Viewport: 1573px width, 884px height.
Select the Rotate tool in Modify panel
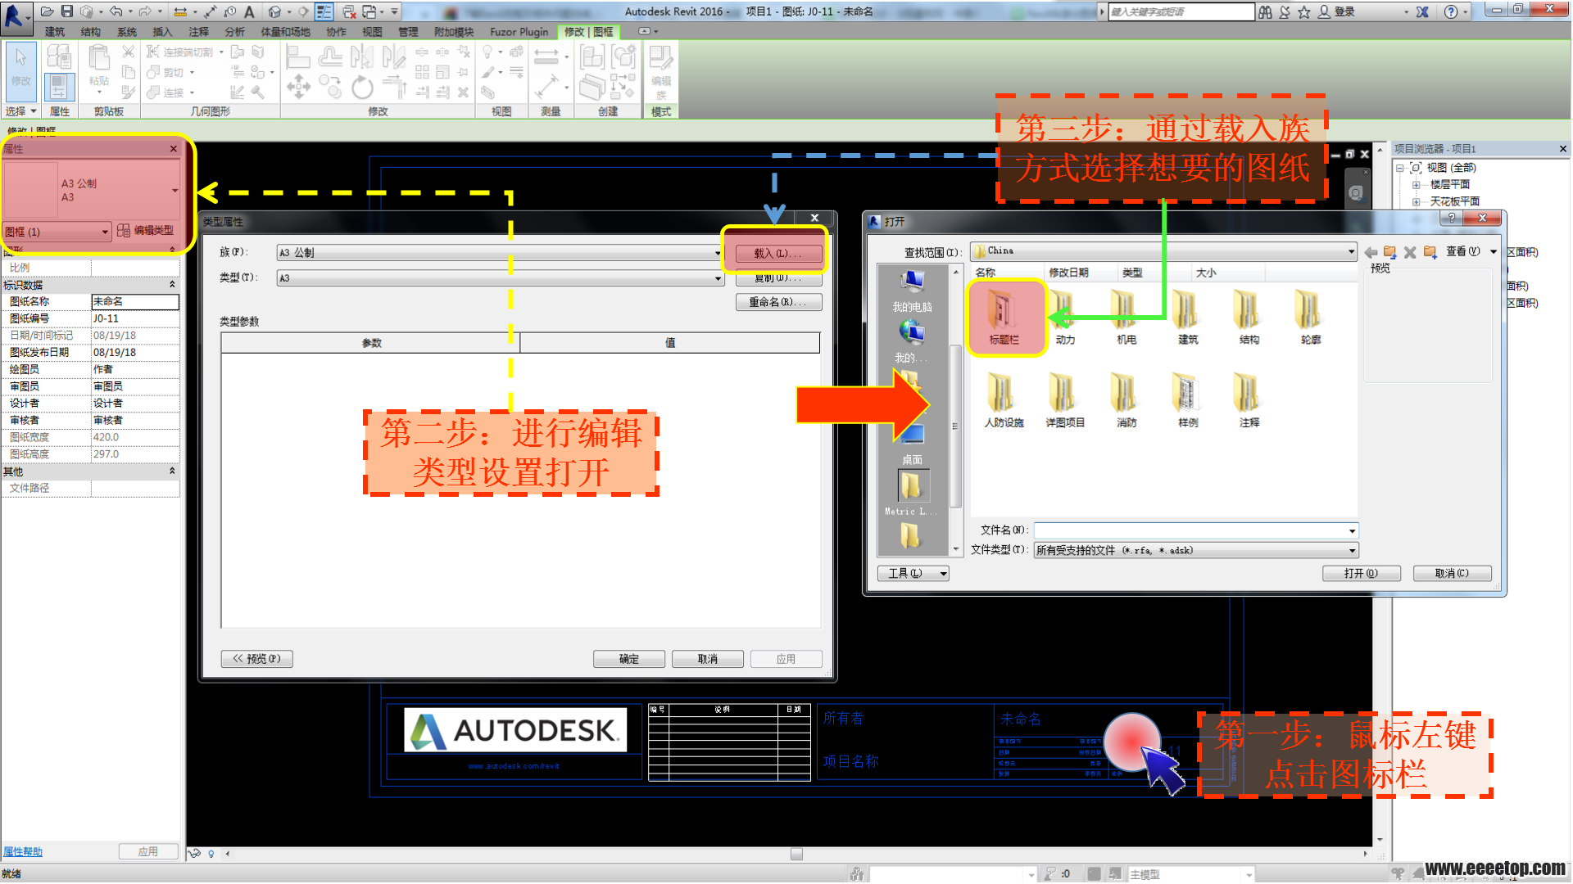362,87
